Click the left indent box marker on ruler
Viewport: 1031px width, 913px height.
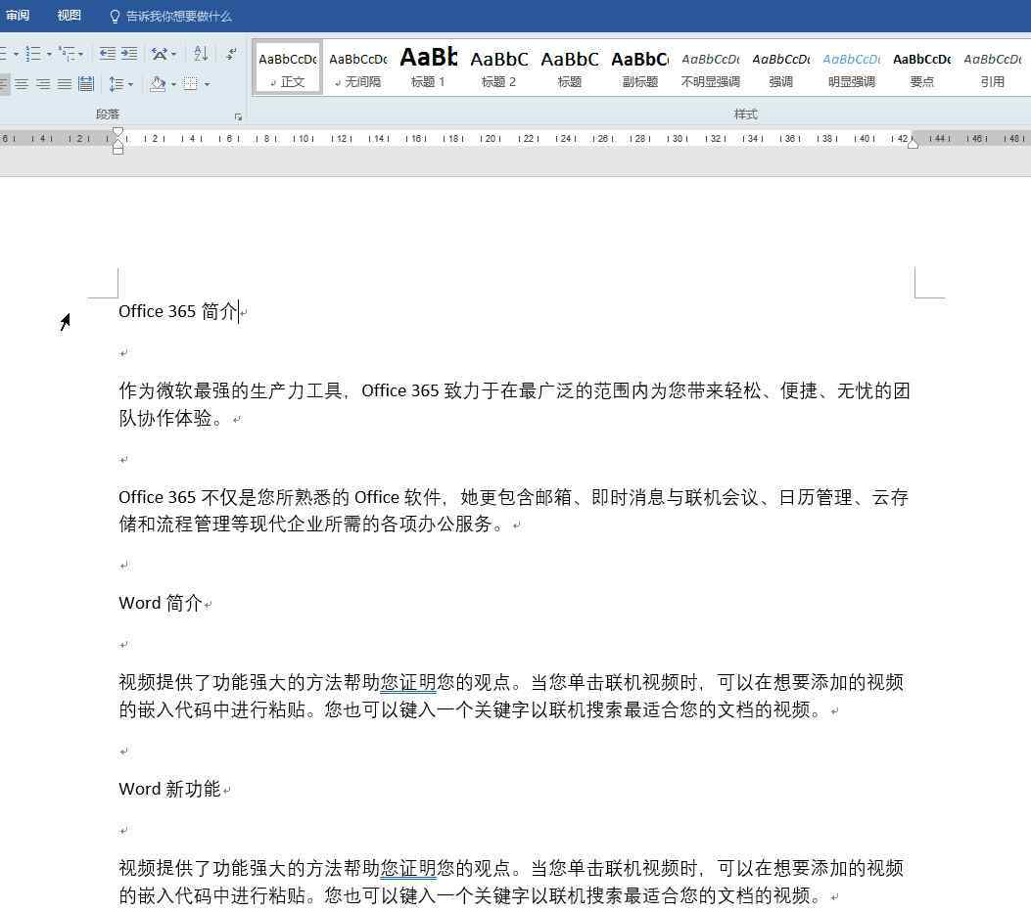click(117, 151)
